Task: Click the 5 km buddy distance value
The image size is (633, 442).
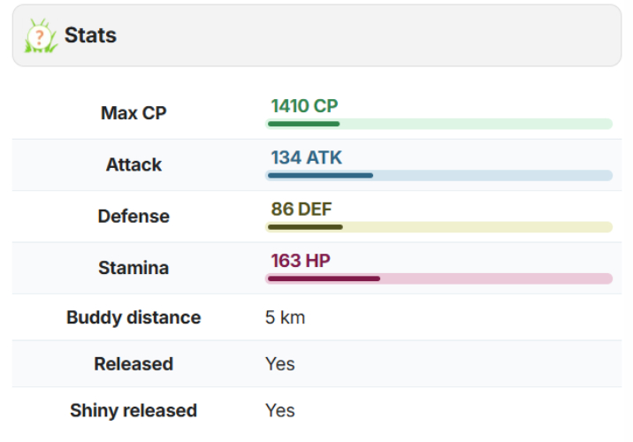Action: pos(285,317)
